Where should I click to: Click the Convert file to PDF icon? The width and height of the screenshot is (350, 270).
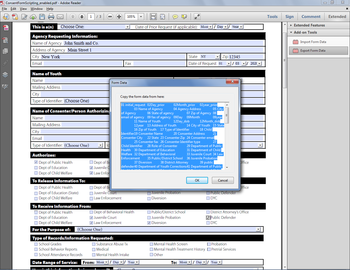(x=15, y=17)
